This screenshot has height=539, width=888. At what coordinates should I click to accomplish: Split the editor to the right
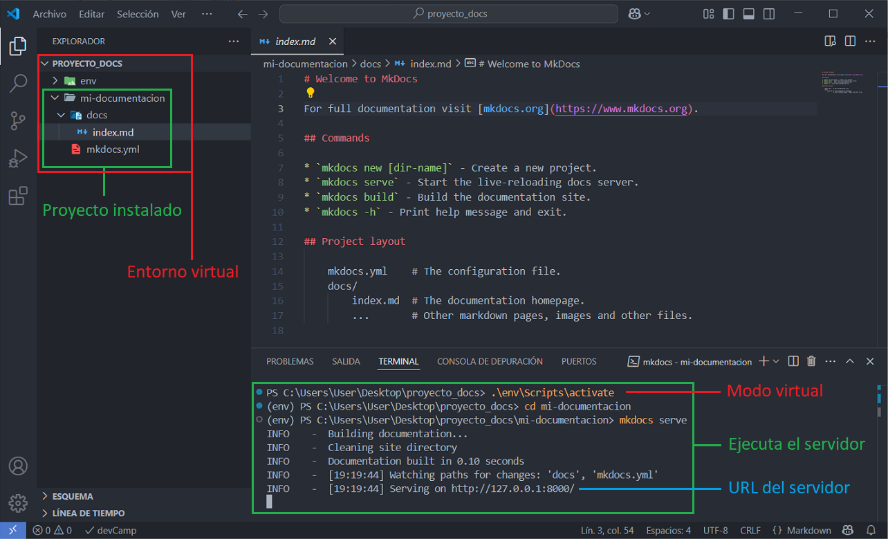click(850, 42)
